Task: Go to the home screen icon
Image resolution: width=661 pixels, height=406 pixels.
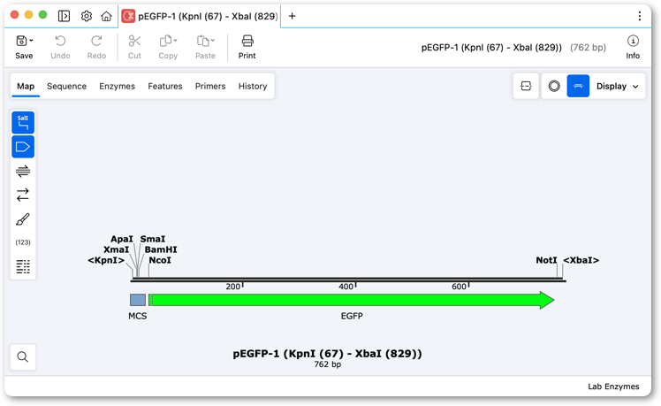Action: [106, 16]
